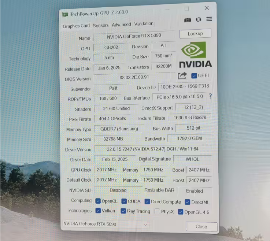270x241 pixels.
Task: Click the DirectX Support field 12 (12_2)
Action: 193,107
